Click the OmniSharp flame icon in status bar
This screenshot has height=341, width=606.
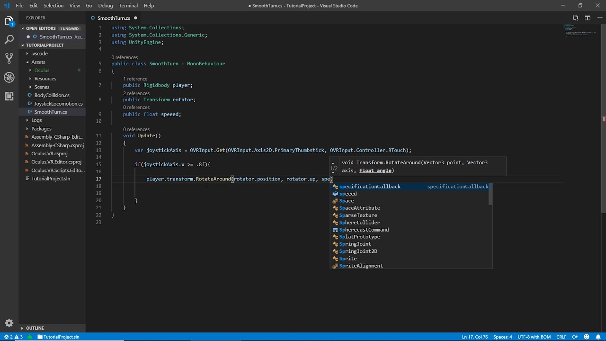(x=30, y=337)
